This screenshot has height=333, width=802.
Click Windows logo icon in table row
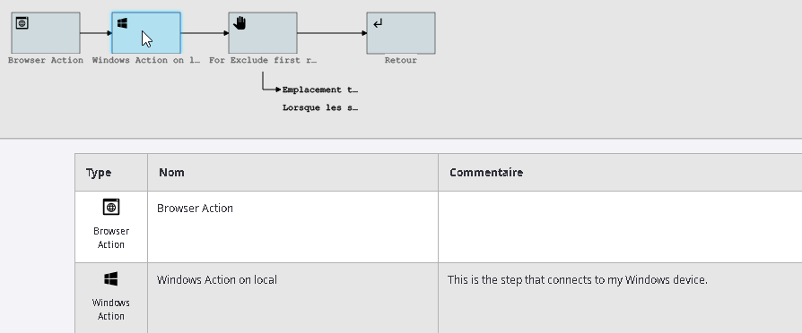click(111, 279)
